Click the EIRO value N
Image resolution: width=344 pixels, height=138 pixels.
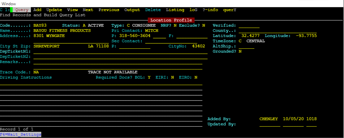pos(196,77)
